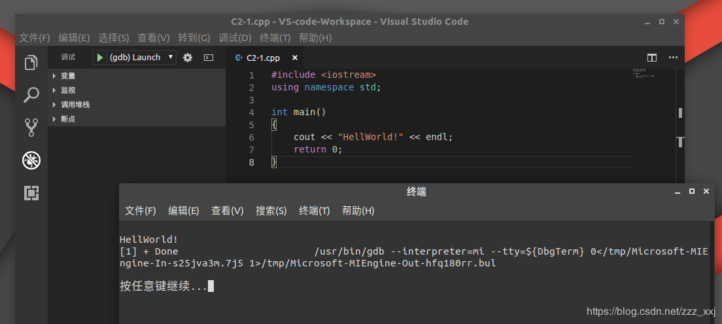
Task: Click the 调试 panel title label
Action: click(68, 57)
